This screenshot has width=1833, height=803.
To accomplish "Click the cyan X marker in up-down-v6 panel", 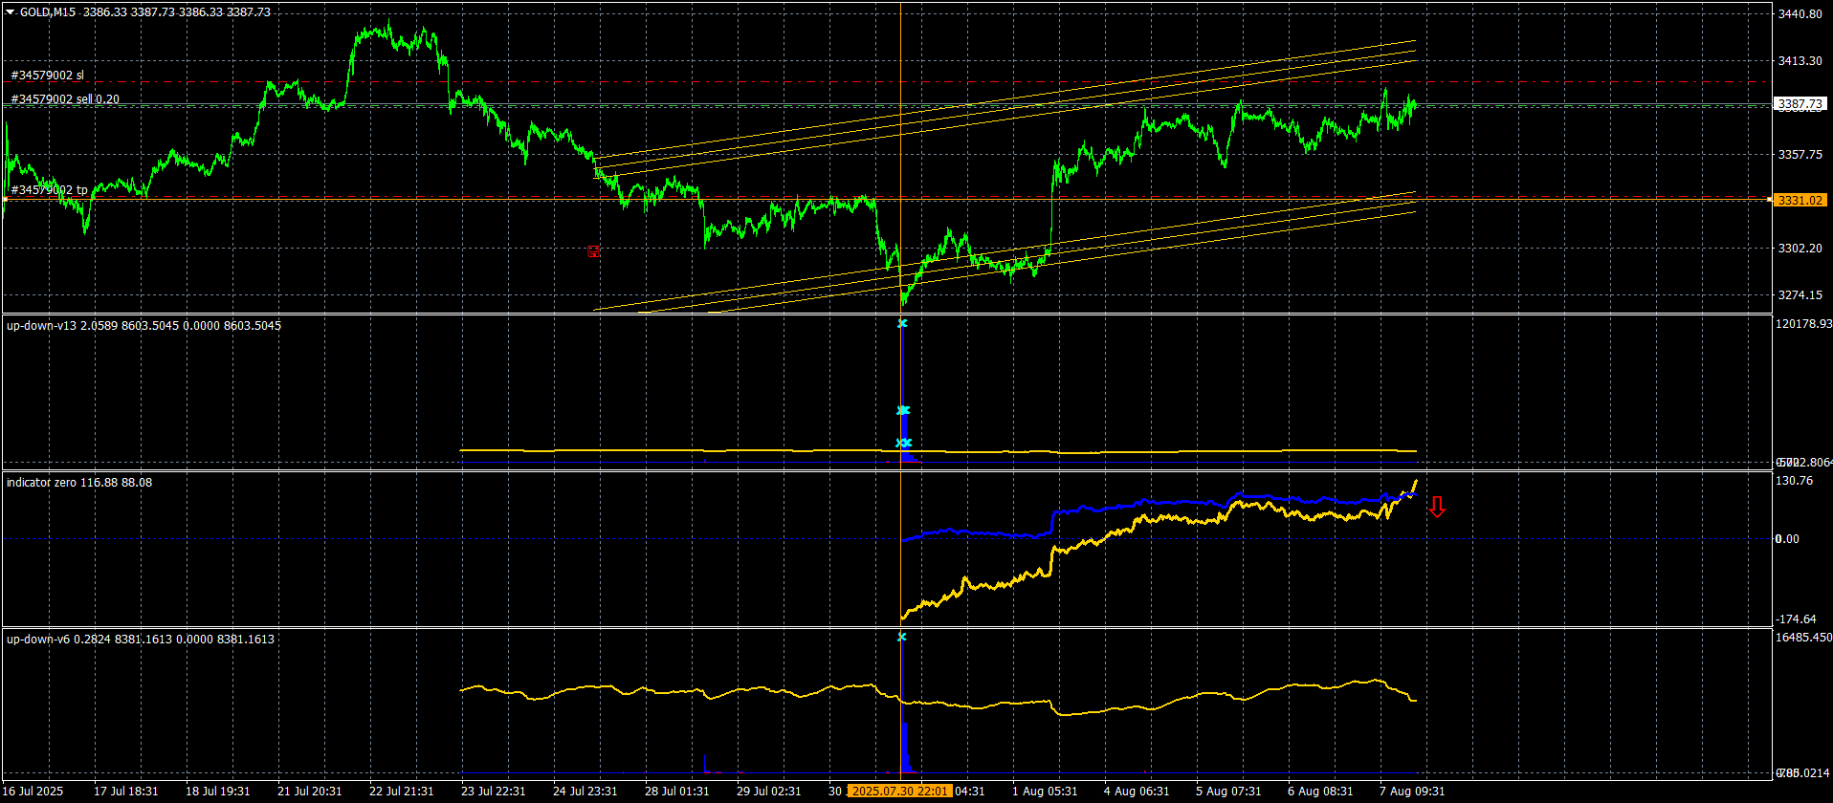I will [x=901, y=637].
